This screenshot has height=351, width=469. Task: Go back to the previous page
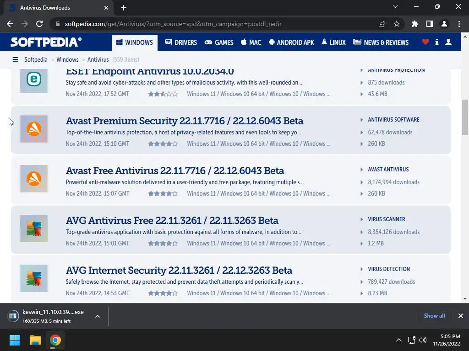[10, 24]
